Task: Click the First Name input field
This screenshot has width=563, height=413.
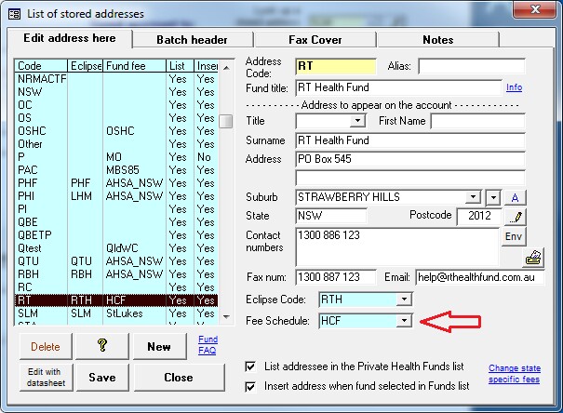Action: point(478,121)
